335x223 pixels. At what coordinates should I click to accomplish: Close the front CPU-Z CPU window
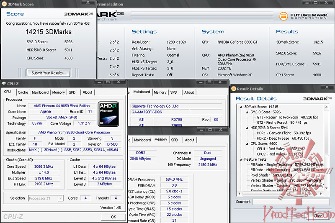point(119,82)
